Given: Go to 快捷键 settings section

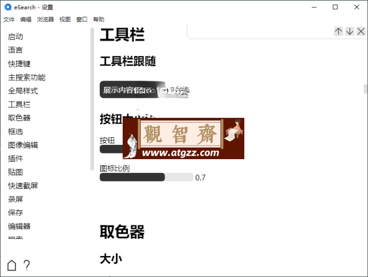Looking at the screenshot, I should click(x=19, y=64).
